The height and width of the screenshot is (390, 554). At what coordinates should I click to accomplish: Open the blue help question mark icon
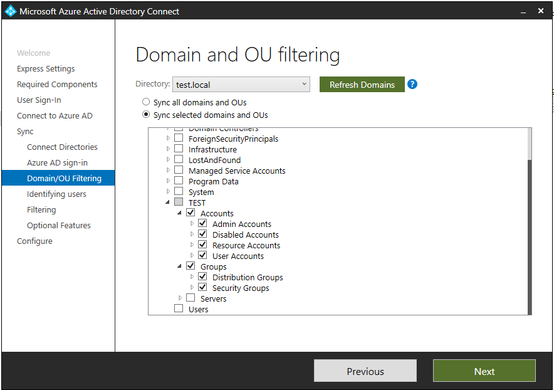(x=412, y=84)
